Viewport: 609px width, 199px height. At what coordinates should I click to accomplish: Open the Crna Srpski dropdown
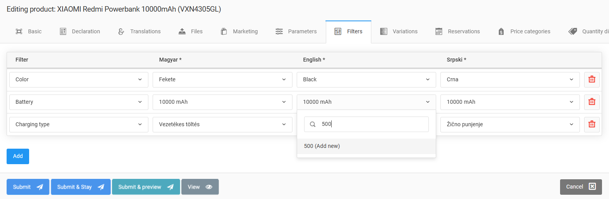pos(510,79)
